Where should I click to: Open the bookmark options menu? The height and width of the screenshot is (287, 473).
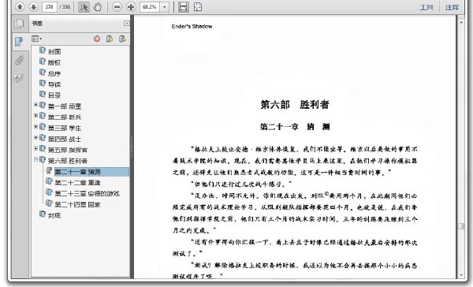(37, 39)
